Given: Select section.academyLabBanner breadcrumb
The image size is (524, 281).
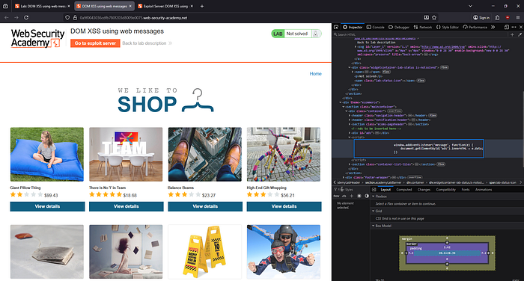Looking at the screenshot, I should [x=383, y=182].
